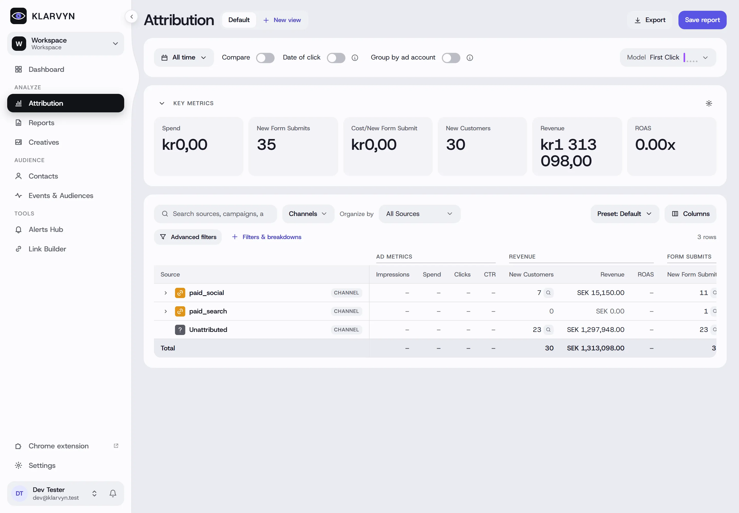Click the Unattributed question mark icon
The width and height of the screenshot is (739, 513).
(180, 330)
